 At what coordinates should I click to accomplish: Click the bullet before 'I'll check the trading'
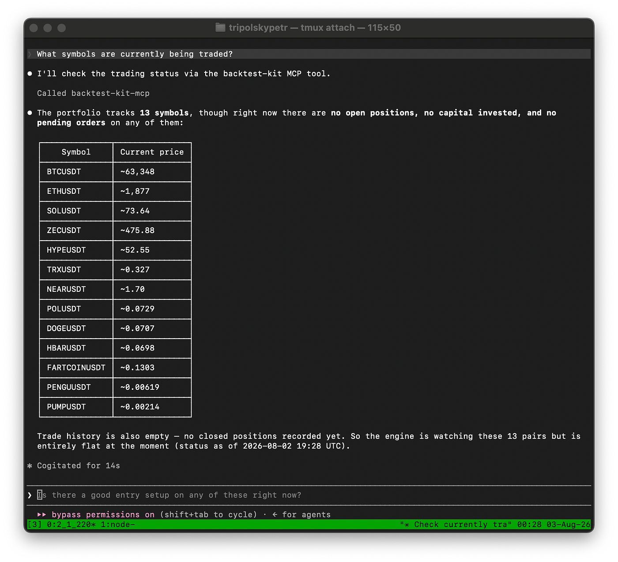click(30, 74)
